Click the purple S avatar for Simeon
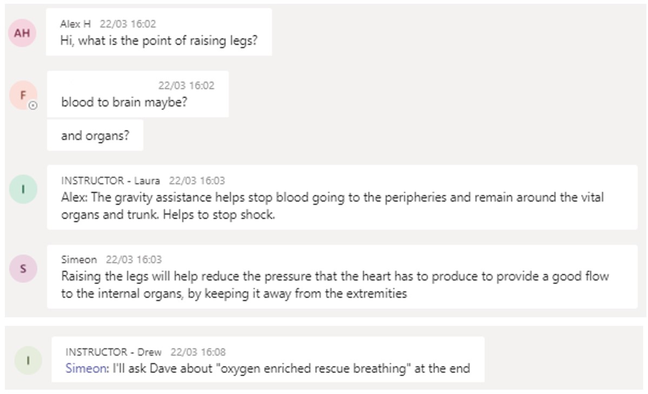 tap(23, 269)
